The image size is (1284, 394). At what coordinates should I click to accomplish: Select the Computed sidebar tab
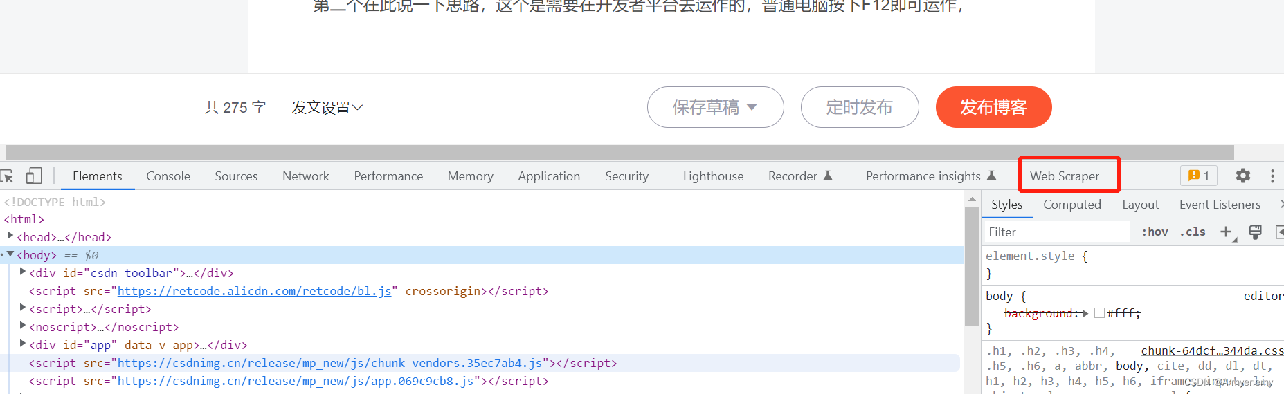pyautogui.click(x=1072, y=205)
